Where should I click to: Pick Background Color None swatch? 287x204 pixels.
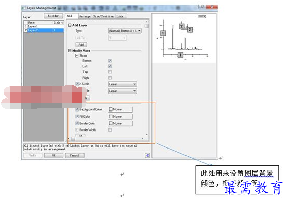coord(121,109)
